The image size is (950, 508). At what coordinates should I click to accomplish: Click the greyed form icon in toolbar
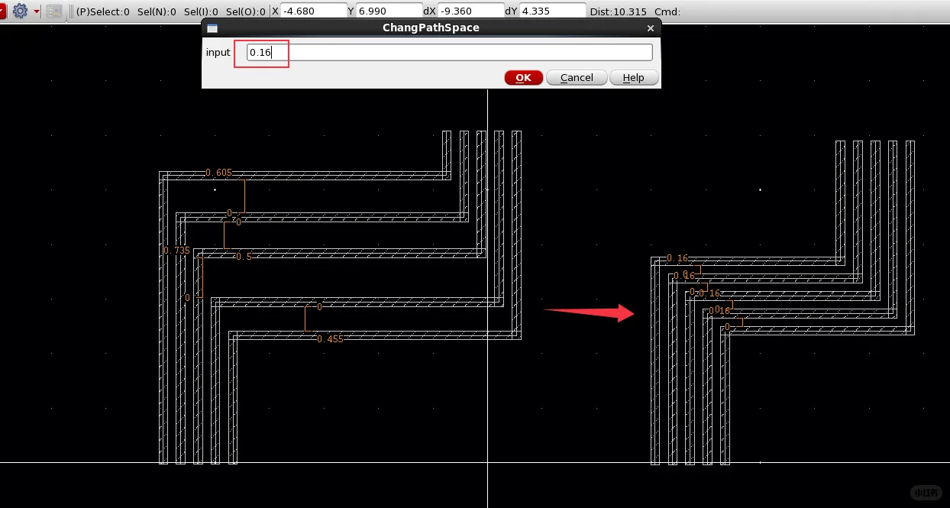[53, 11]
